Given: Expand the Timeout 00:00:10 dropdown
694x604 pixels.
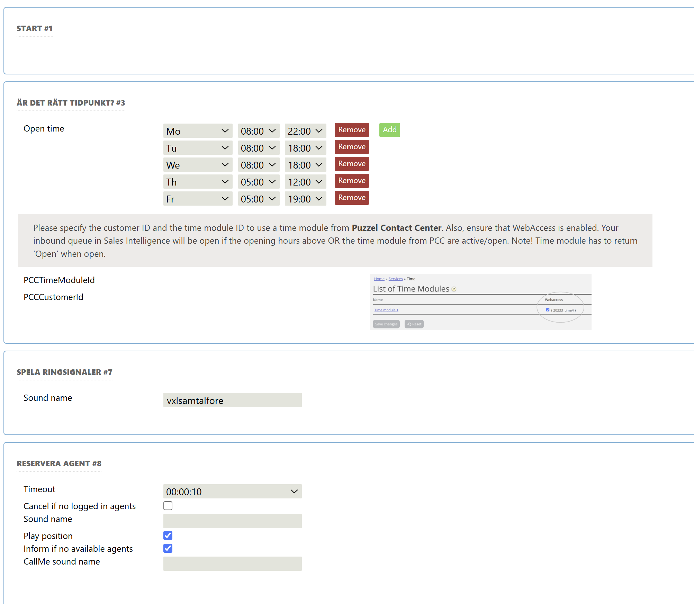Looking at the screenshot, I should pos(232,492).
